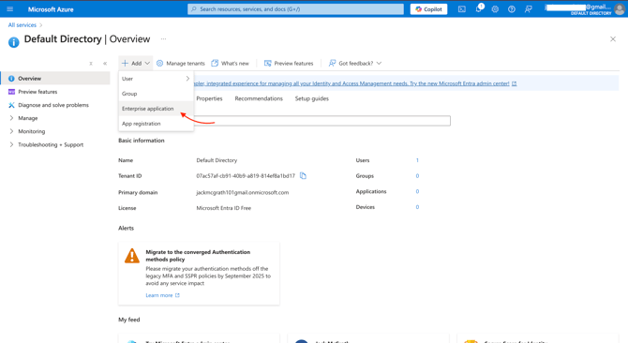Click the Got feedback person icon
Viewport: 628px width, 343px height.
pyautogui.click(x=332, y=63)
